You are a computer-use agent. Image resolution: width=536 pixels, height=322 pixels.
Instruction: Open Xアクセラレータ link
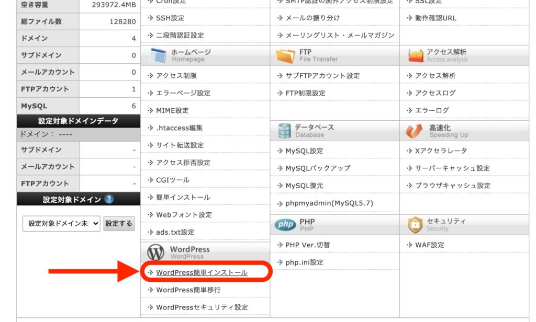pyautogui.click(x=441, y=151)
